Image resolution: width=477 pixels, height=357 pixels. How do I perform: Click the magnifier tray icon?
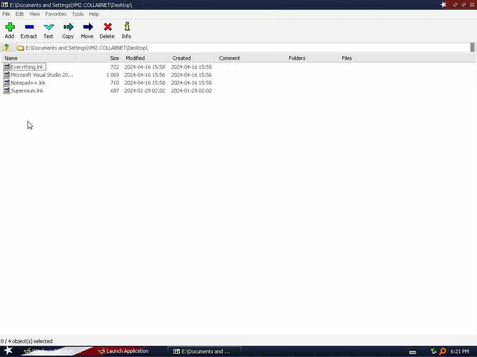click(x=443, y=351)
